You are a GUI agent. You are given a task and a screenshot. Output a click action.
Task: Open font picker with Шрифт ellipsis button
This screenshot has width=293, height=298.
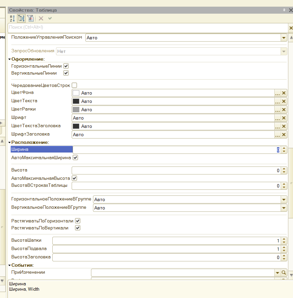tap(277, 118)
